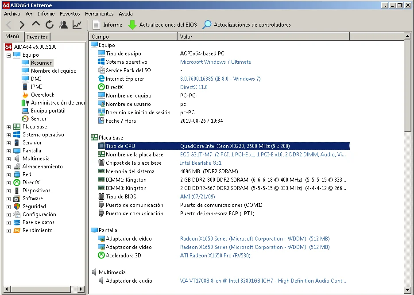Select the DMI tree item
The width and height of the screenshot is (414, 295).
pyautogui.click(x=36, y=79)
